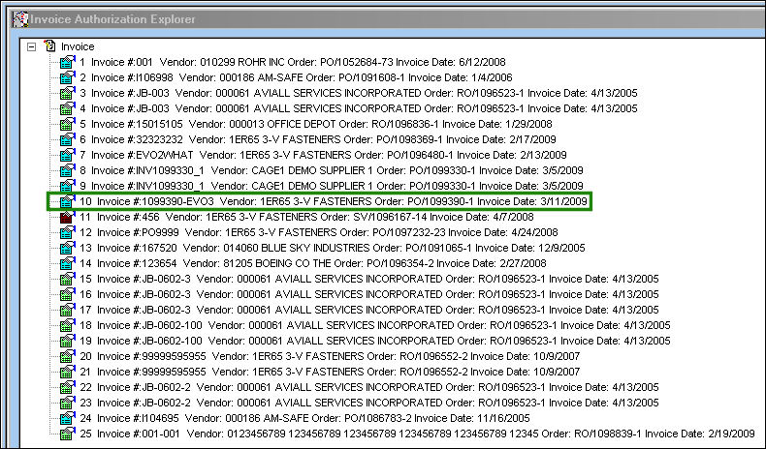Click icon for row 10 Invoice #:1099390-EVO3
The width and height of the screenshot is (766, 449).
coord(68,201)
